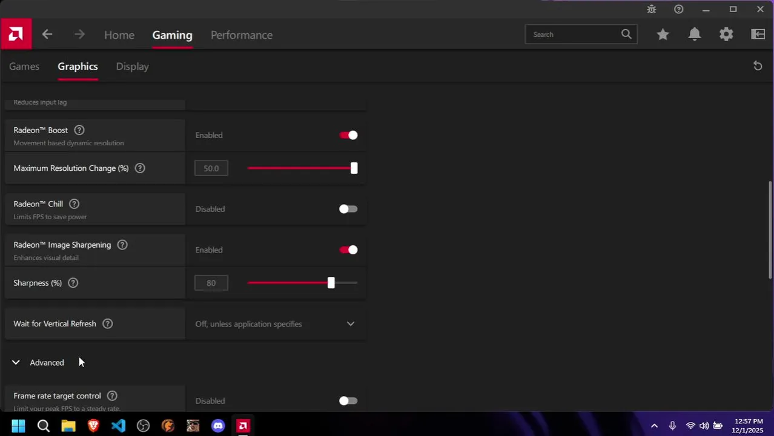Open the clock and date panel
Screen dimensions: 774x436
[749, 426]
